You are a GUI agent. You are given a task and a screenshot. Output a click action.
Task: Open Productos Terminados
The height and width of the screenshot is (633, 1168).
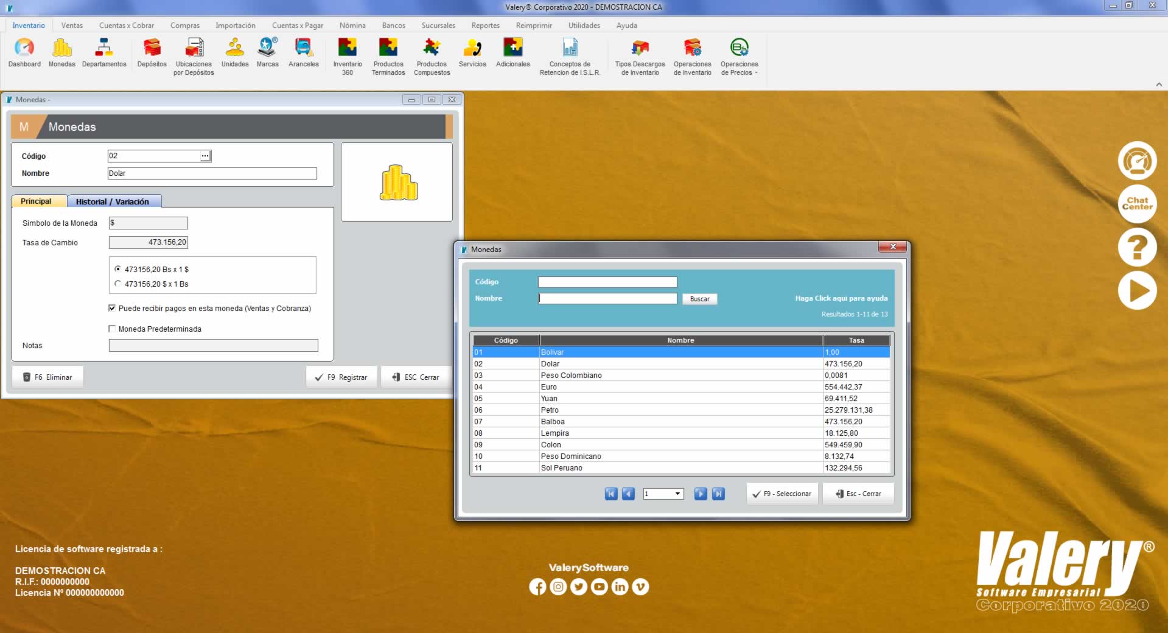388,57
